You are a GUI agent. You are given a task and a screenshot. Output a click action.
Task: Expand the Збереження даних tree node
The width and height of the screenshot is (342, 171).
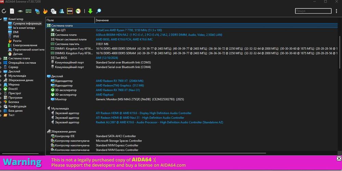tap(1, 80)
